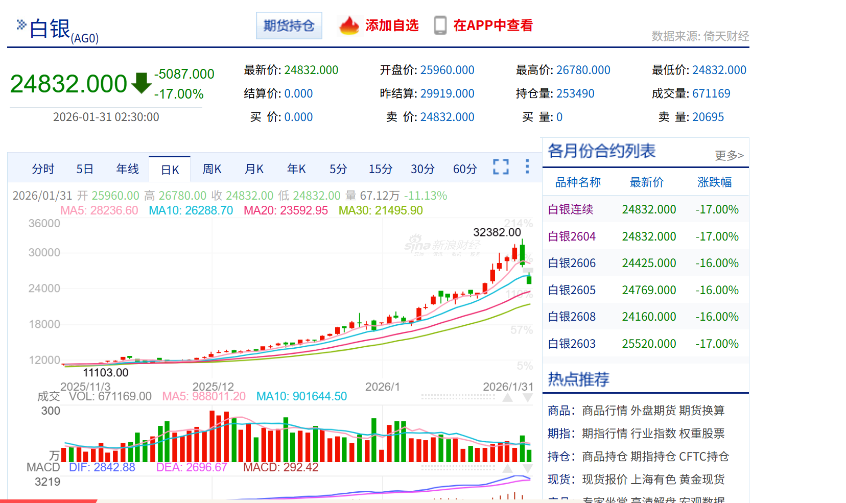Move the volume panel down with its arrow

coord(528,398)
